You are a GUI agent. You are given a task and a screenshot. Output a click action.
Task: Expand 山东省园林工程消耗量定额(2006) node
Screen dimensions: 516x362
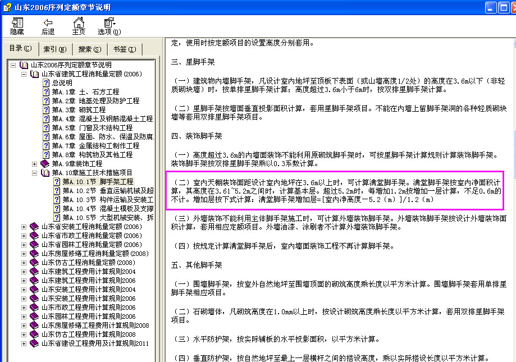pos(24,245)
